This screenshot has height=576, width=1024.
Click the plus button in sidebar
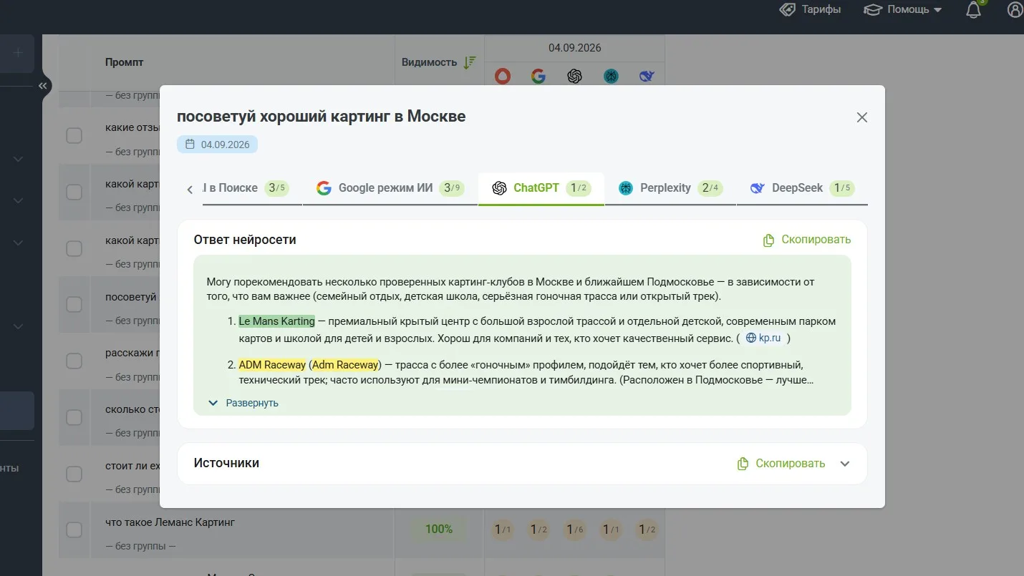pyautogui.click(x=19, y=53)
